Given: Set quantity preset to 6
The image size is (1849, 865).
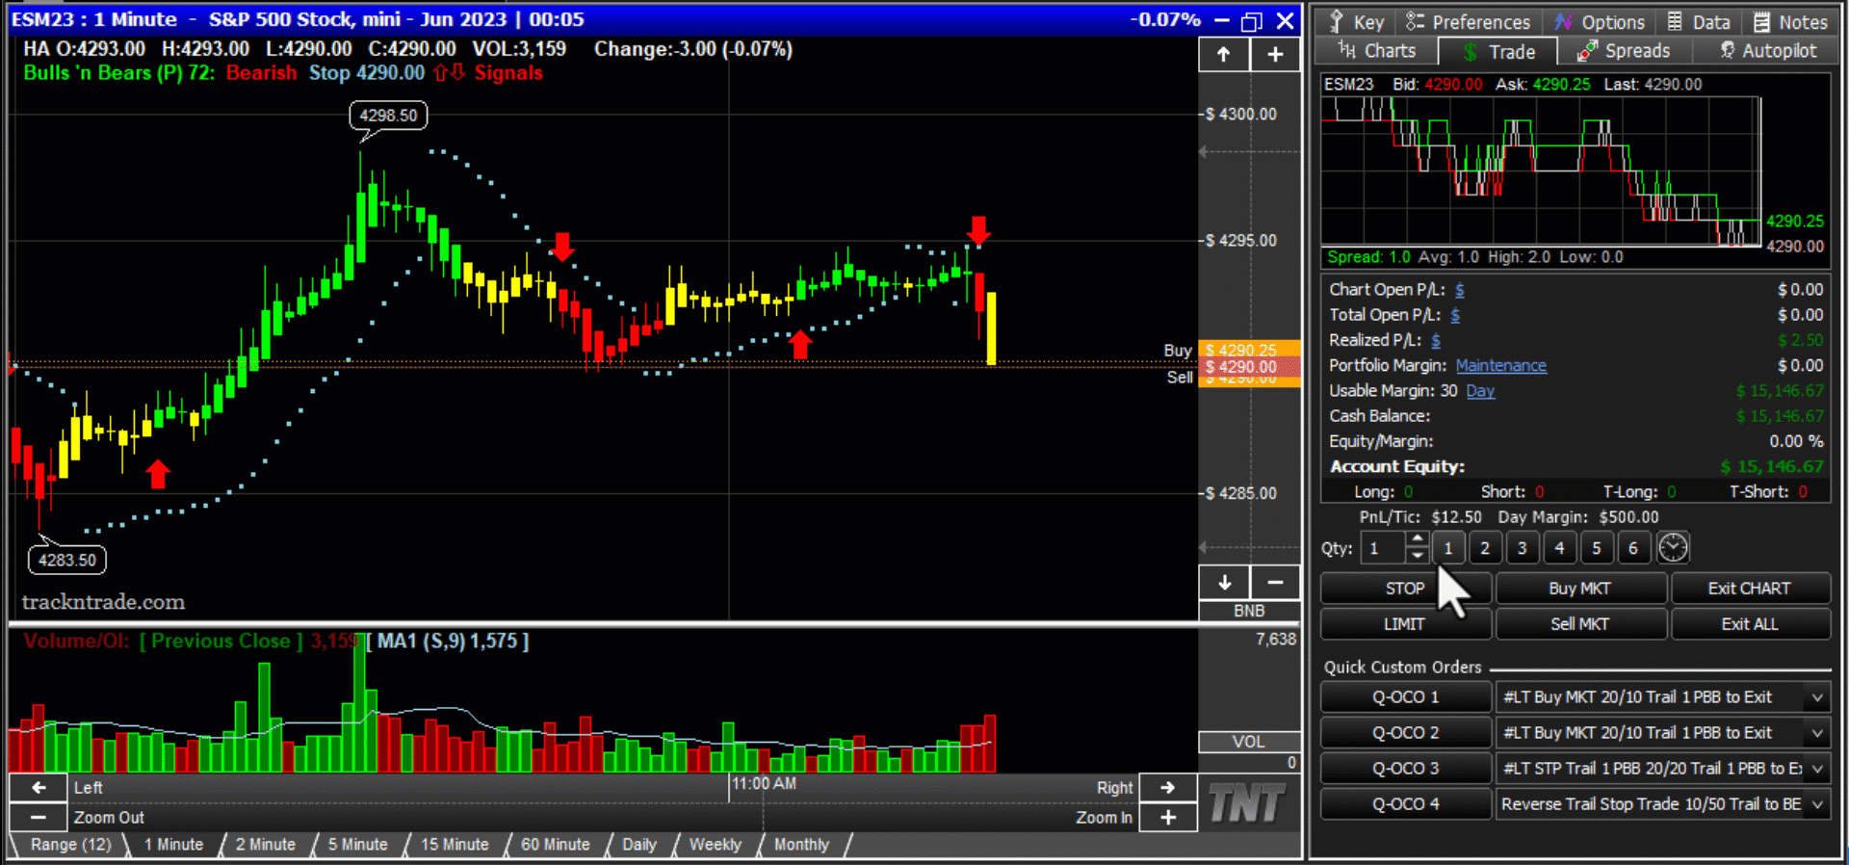Looking at the screenshot, I should [x=1633, y=548].
